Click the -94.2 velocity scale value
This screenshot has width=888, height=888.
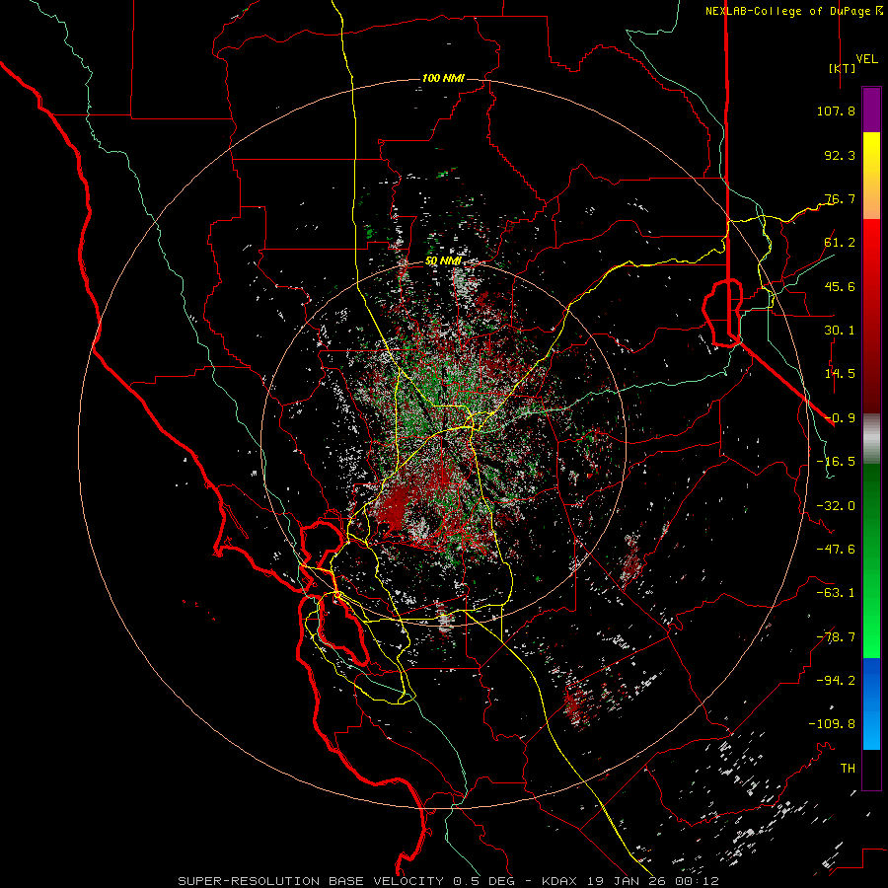click(836, 681)
